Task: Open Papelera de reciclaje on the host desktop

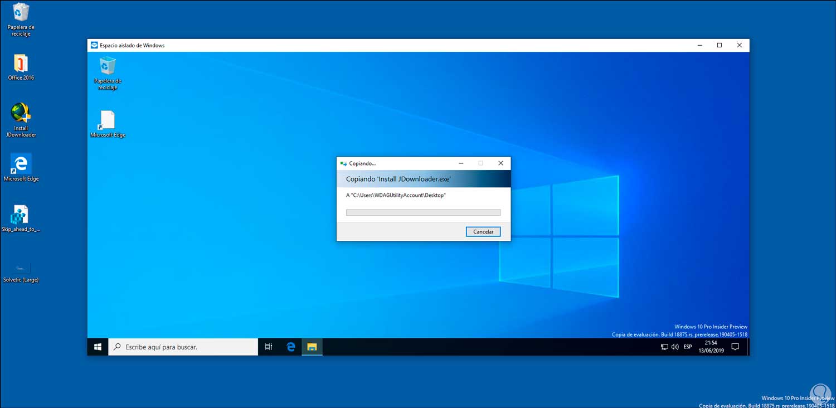Action: (x=21, y=20)
